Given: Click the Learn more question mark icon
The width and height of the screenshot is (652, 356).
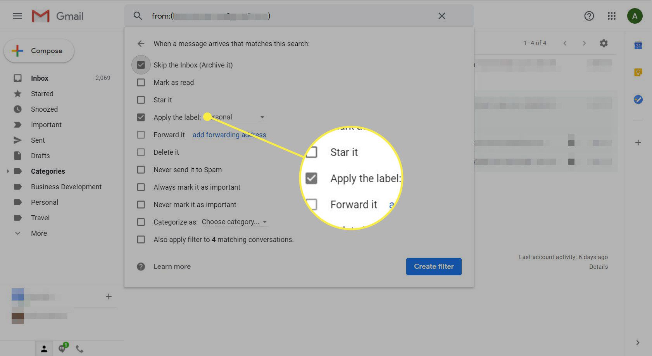Looking at the screenshot, I should coord(141,266).
